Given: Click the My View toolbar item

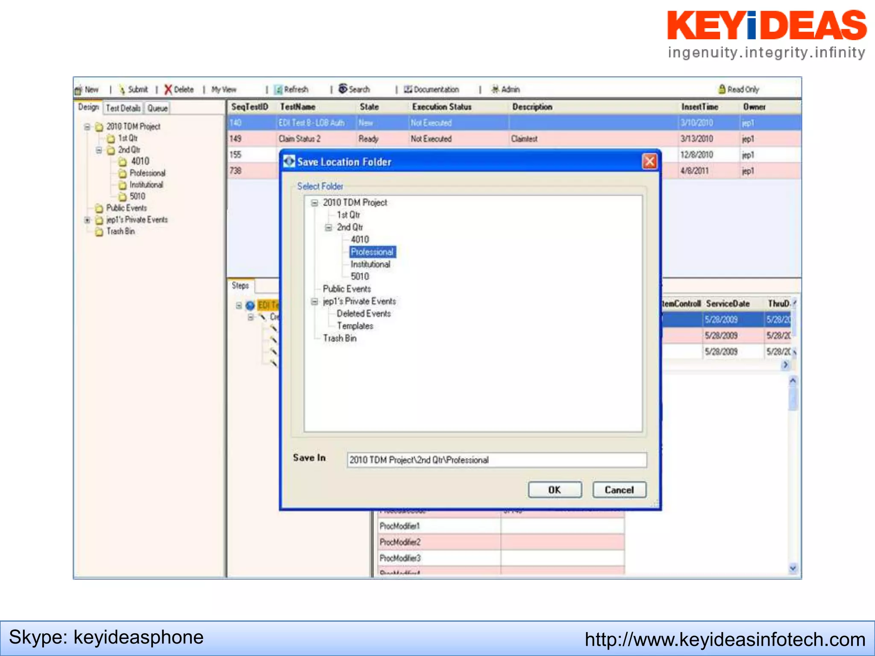Looking at the screenshot, I should coord(224,90).
